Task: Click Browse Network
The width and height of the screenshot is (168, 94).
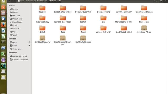Action: click(18, 56)
